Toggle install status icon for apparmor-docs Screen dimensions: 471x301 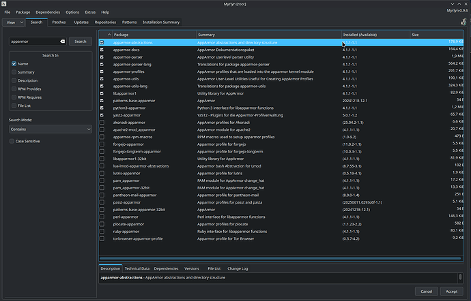point(102,50)
